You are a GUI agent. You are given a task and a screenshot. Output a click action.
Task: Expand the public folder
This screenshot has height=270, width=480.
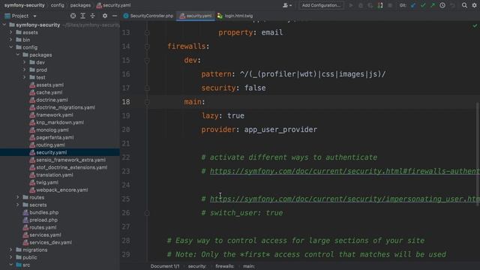11,257
